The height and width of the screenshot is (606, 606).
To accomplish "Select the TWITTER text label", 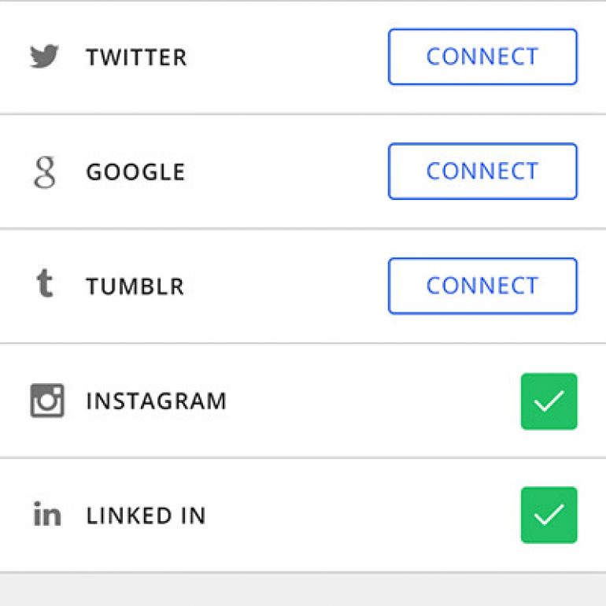I will tap(136, 57).
